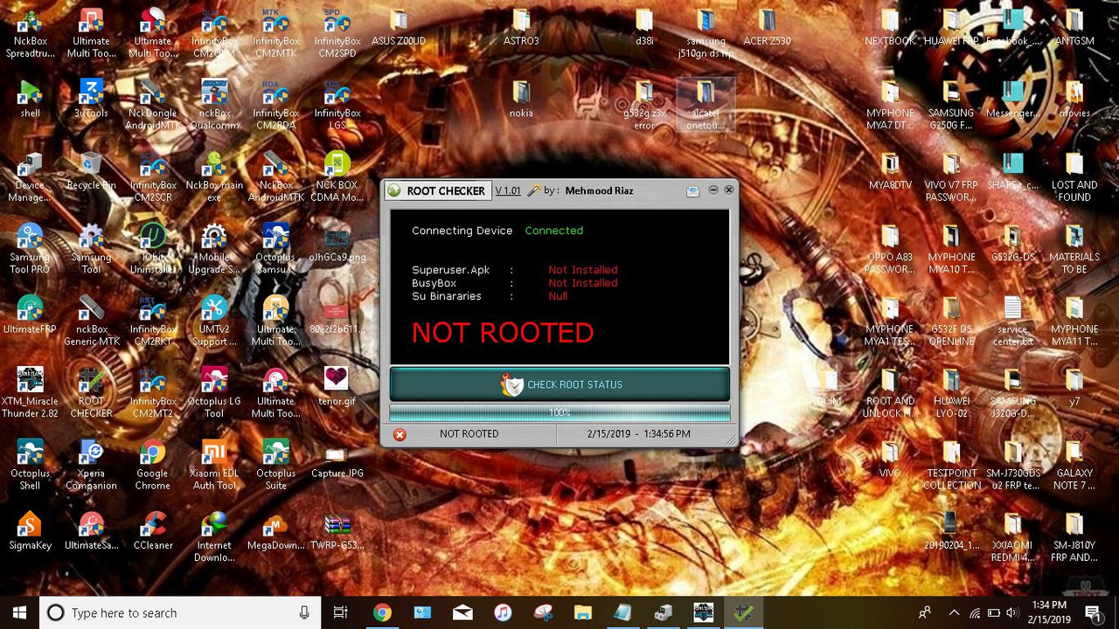This screenshot has width=1119, height=629.
Task: Launch Samsung Tool PRO shortcut
Action: (31, 249)
